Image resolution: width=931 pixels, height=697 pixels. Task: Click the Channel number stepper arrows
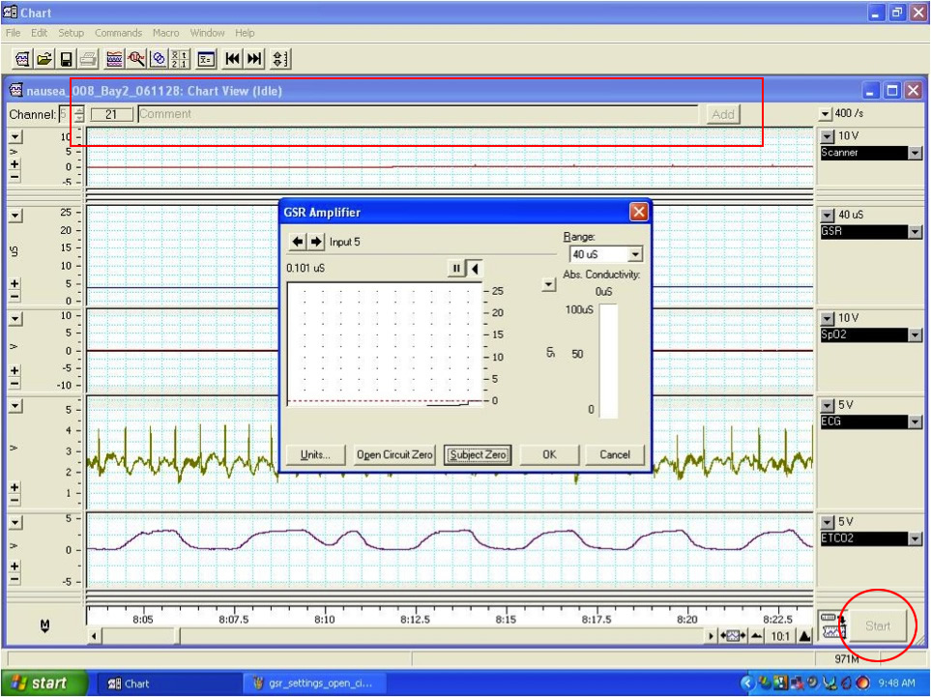pos(79,114)
